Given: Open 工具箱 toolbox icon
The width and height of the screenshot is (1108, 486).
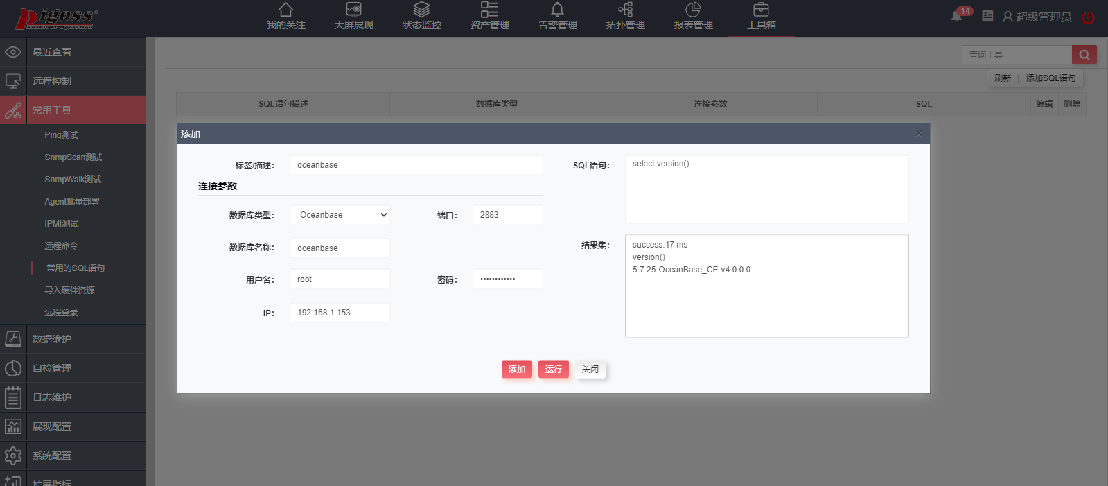Looking at the screenshot, I should click(x=761, y=10).
